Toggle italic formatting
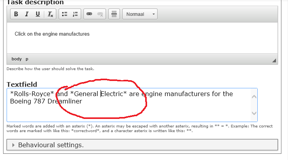 click(x=27, y=14)
